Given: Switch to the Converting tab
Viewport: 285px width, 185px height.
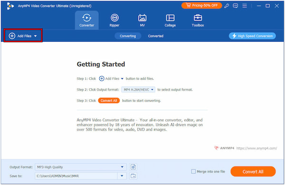Looking at the screenshot, I should click(x=128, y=36).
